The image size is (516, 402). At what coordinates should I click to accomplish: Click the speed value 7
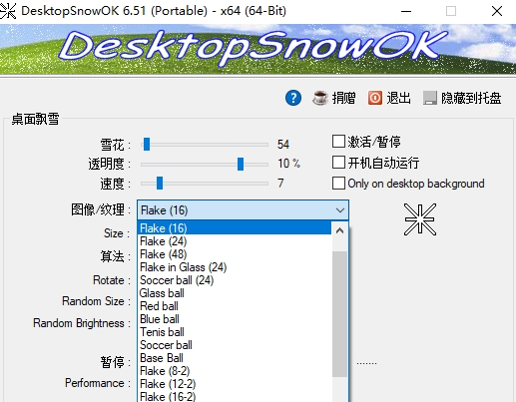click(x=280, y=183)
